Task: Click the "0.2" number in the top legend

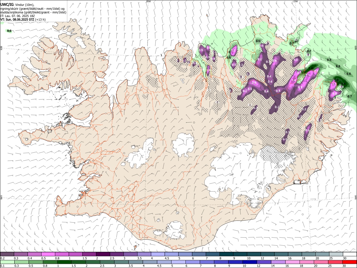Action: coord(3,258)
